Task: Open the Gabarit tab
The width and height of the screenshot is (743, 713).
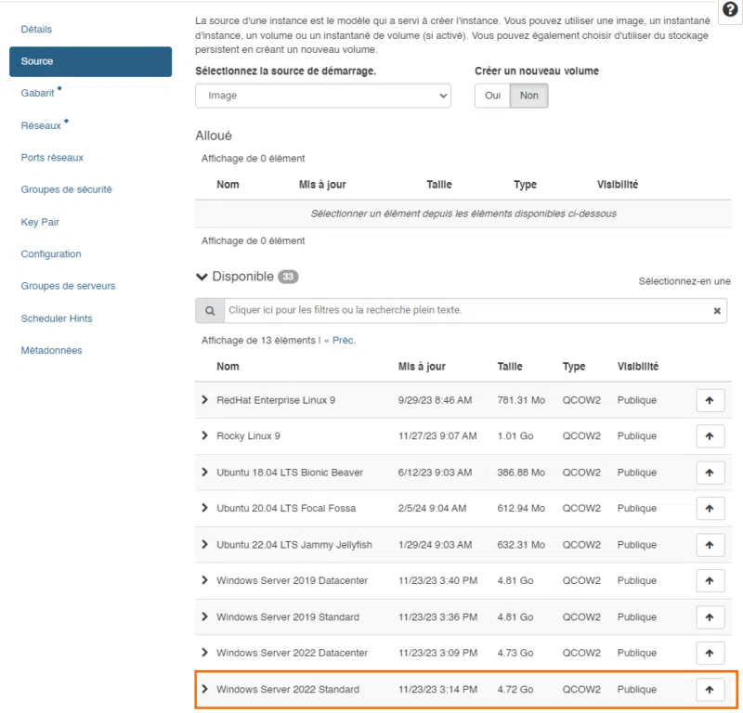Action: coord(37,94)
